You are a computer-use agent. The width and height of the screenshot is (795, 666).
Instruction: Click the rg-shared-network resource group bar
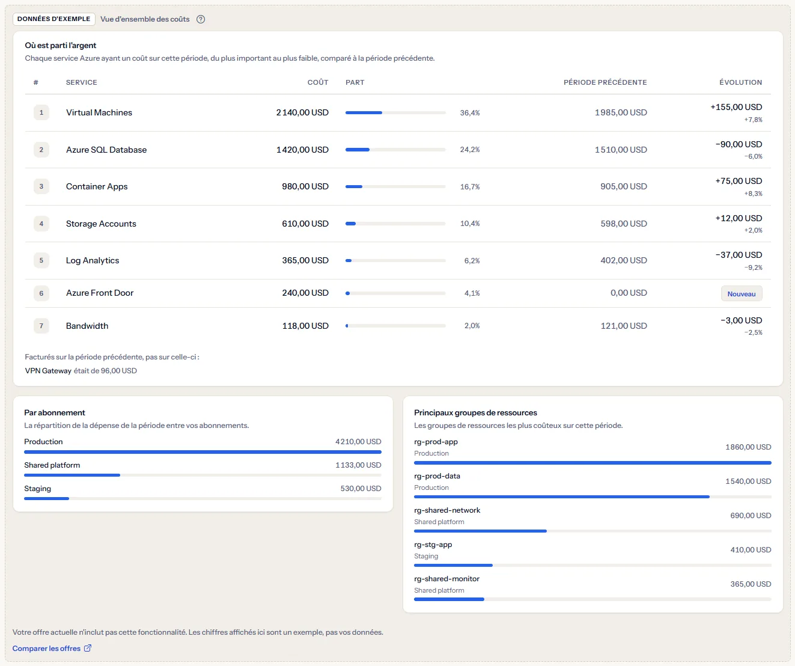592,531
